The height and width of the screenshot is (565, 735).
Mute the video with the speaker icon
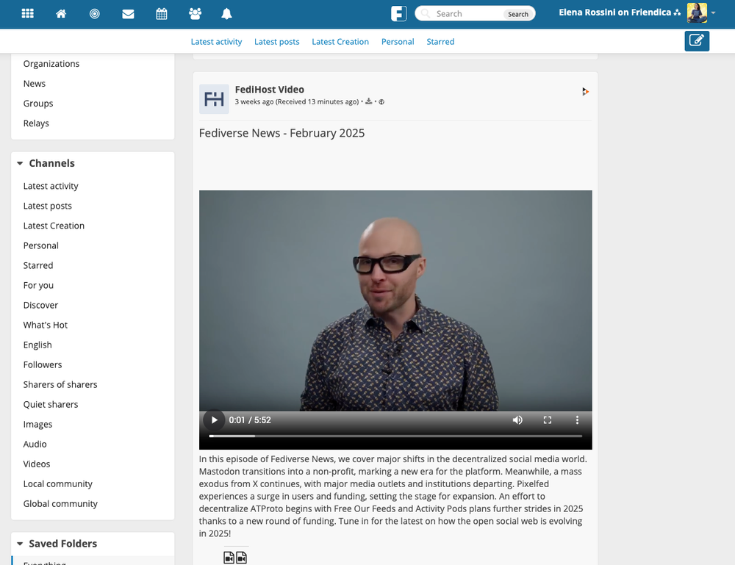517,420
